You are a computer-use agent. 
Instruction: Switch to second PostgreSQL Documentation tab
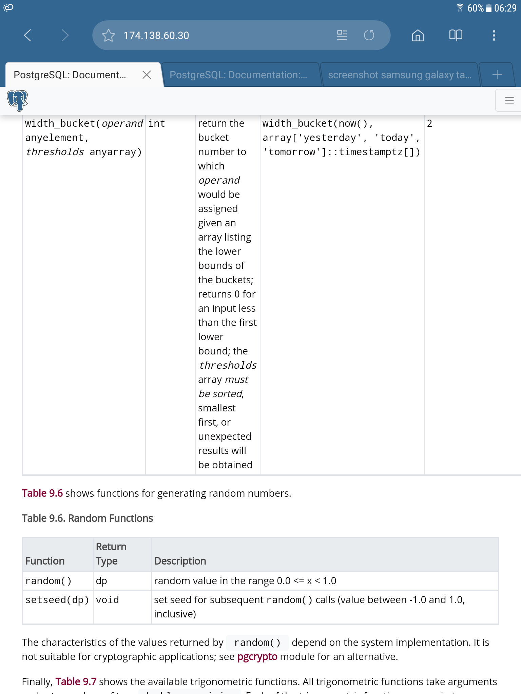pos(238,75)
